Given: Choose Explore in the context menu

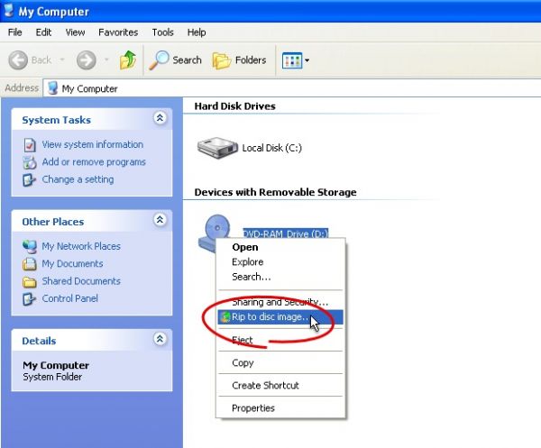Looking at the screenshot, I should pos(280,262).
